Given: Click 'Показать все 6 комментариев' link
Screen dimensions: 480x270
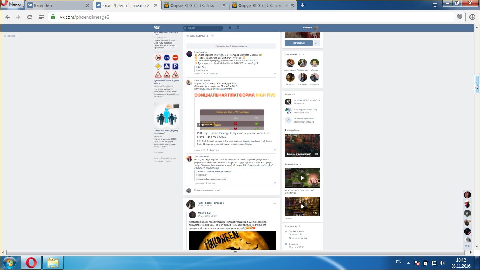Looking at the screenshot, I should (x=231, y=46).
